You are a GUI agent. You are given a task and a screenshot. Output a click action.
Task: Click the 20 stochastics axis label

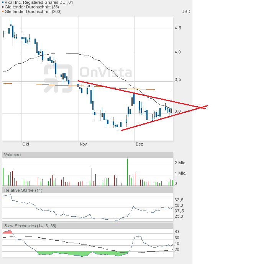tap(177, 249)
